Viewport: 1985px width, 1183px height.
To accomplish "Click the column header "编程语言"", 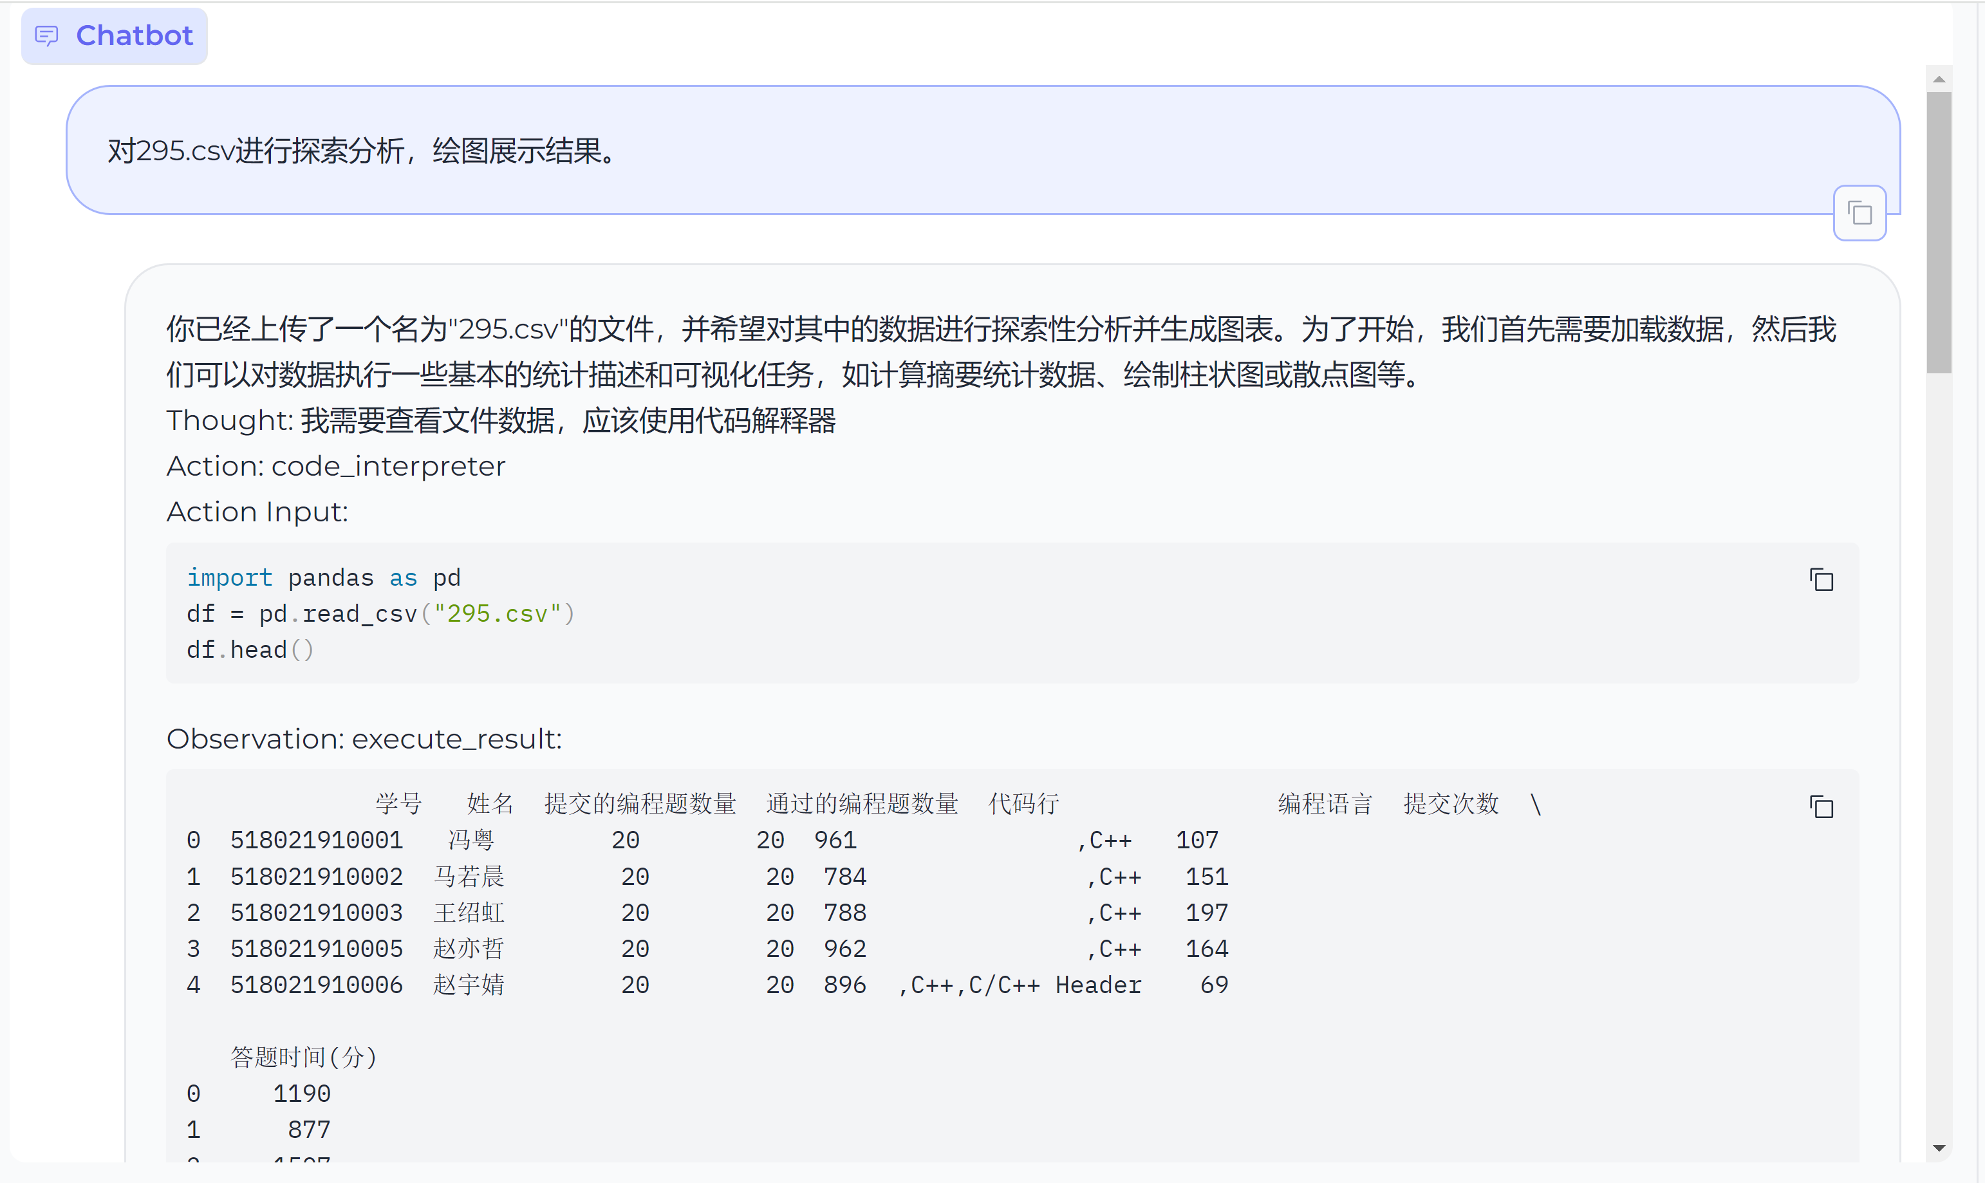I will pos(1325,803).
